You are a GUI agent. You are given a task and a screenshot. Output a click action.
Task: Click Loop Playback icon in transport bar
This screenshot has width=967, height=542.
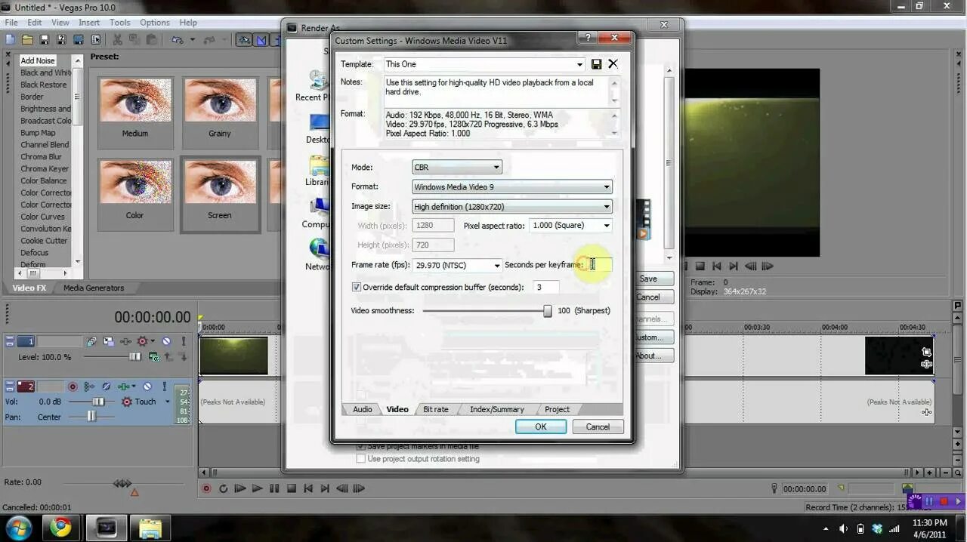tap(224, 488)
